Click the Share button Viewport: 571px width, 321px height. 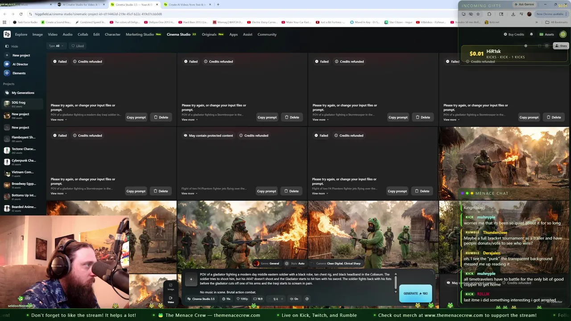point(561,46)
